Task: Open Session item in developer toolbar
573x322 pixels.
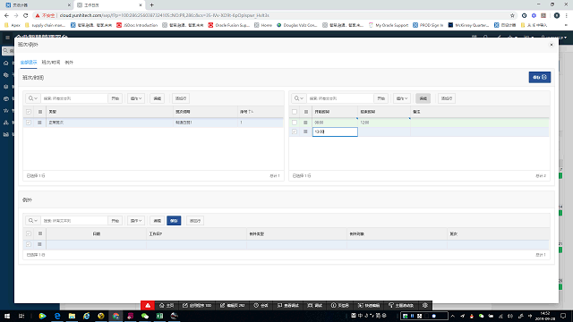Action: pos(261,305)
